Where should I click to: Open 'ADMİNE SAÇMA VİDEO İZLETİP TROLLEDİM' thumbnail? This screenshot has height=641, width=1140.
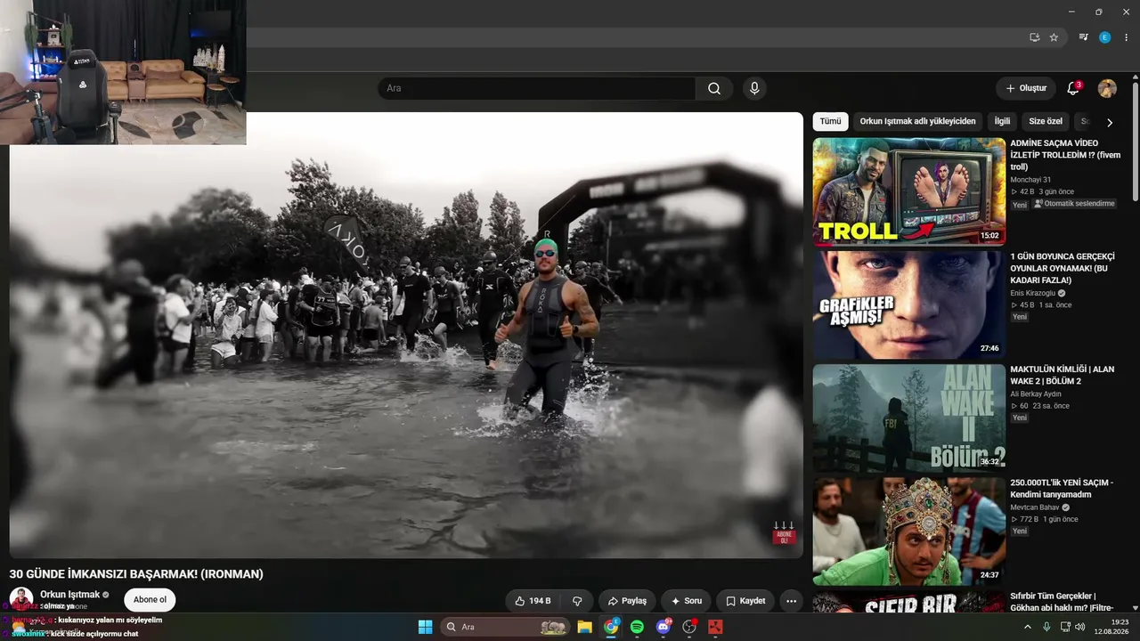(x=909, y=191)
